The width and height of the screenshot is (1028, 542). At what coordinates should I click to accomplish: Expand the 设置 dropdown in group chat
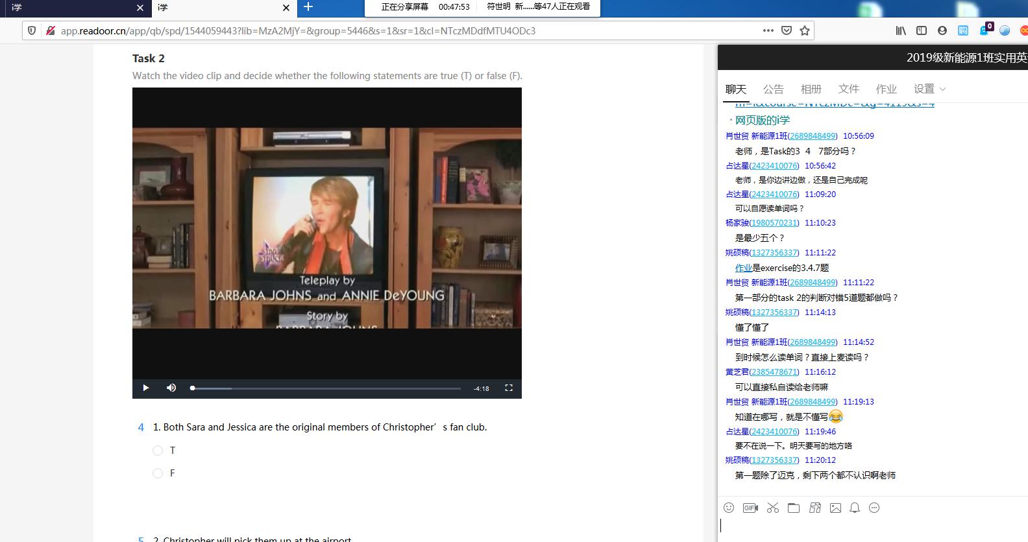[x=929, y=89]
